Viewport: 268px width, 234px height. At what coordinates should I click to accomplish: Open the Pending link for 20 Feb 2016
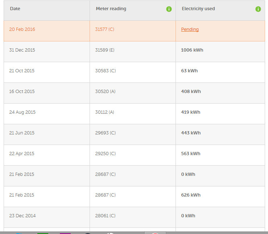(190, 29)
